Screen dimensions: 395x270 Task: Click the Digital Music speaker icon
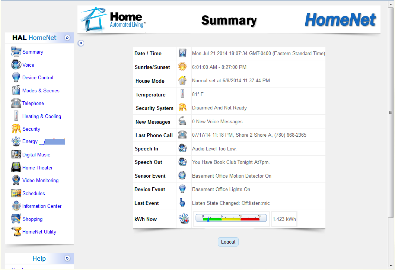[16, 154]
